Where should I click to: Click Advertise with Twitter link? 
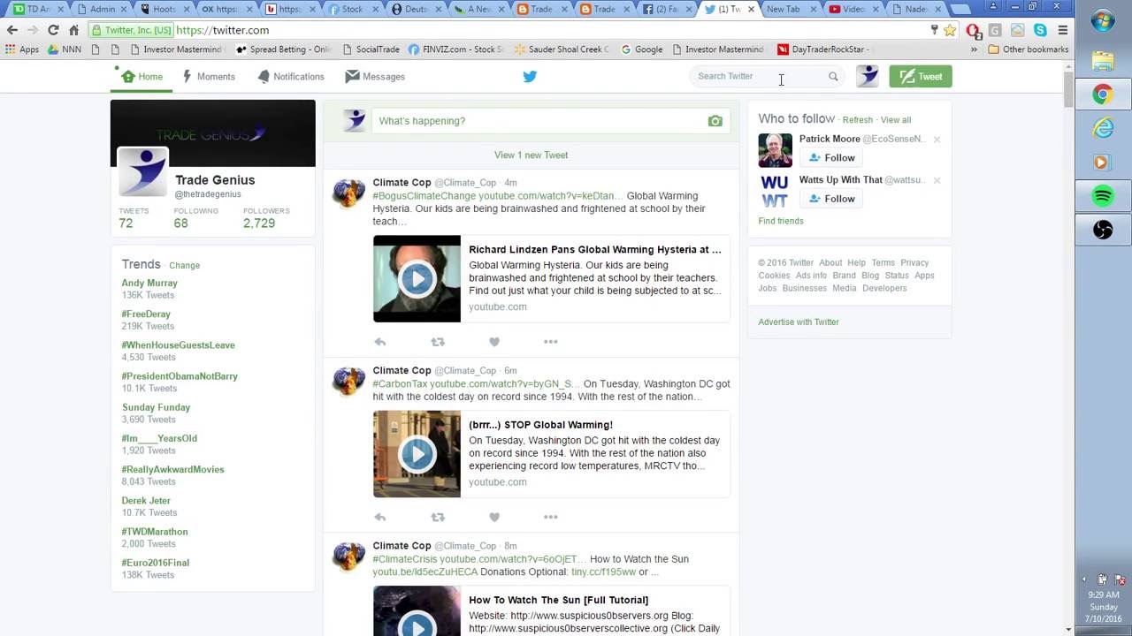pos(799,322)
